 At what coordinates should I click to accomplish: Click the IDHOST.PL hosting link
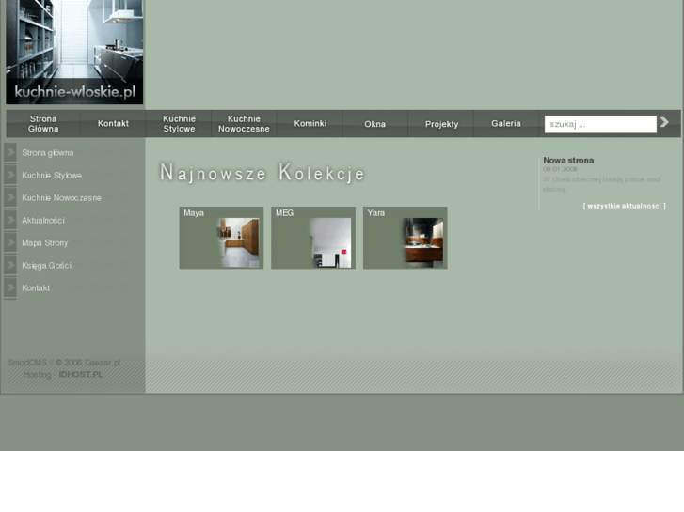(x=81, y=374)
